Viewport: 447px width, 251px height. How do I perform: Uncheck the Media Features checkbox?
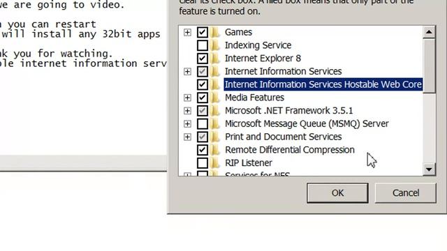click(203, 98)
